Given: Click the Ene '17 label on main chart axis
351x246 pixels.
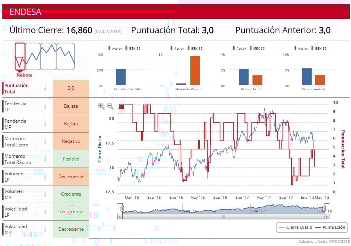Looking at the screenshot, I should pos(242,198).
